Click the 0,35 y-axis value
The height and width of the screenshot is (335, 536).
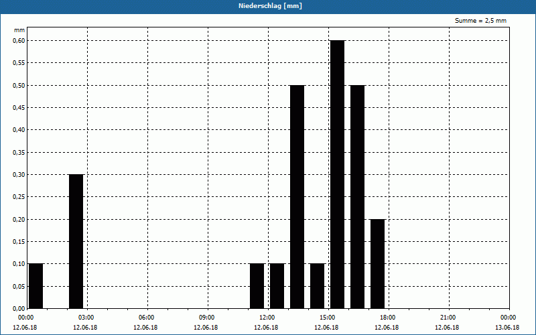point(19,153)
